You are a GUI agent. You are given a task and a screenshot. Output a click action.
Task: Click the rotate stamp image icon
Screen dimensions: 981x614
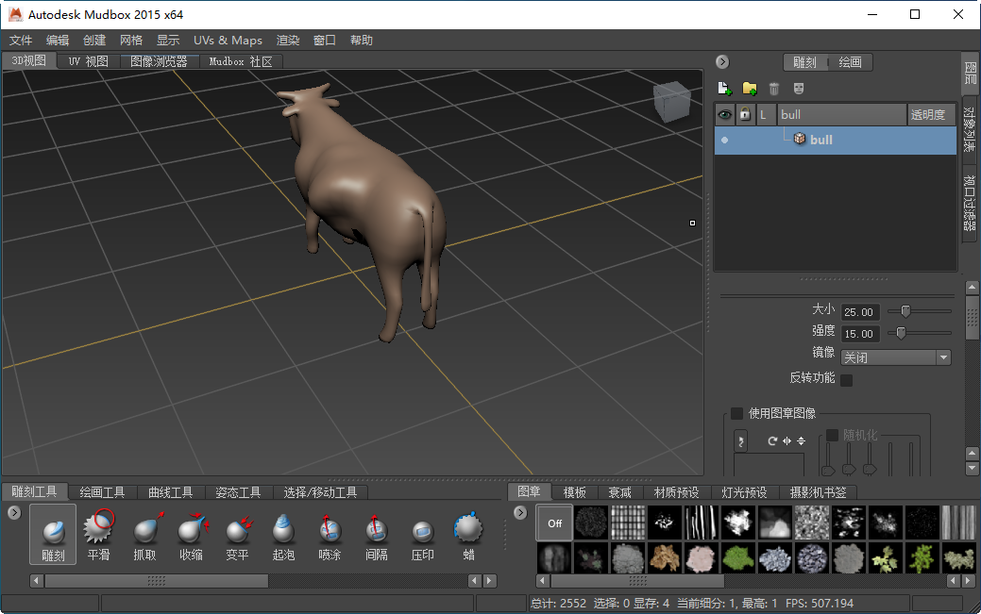[772, 440]
